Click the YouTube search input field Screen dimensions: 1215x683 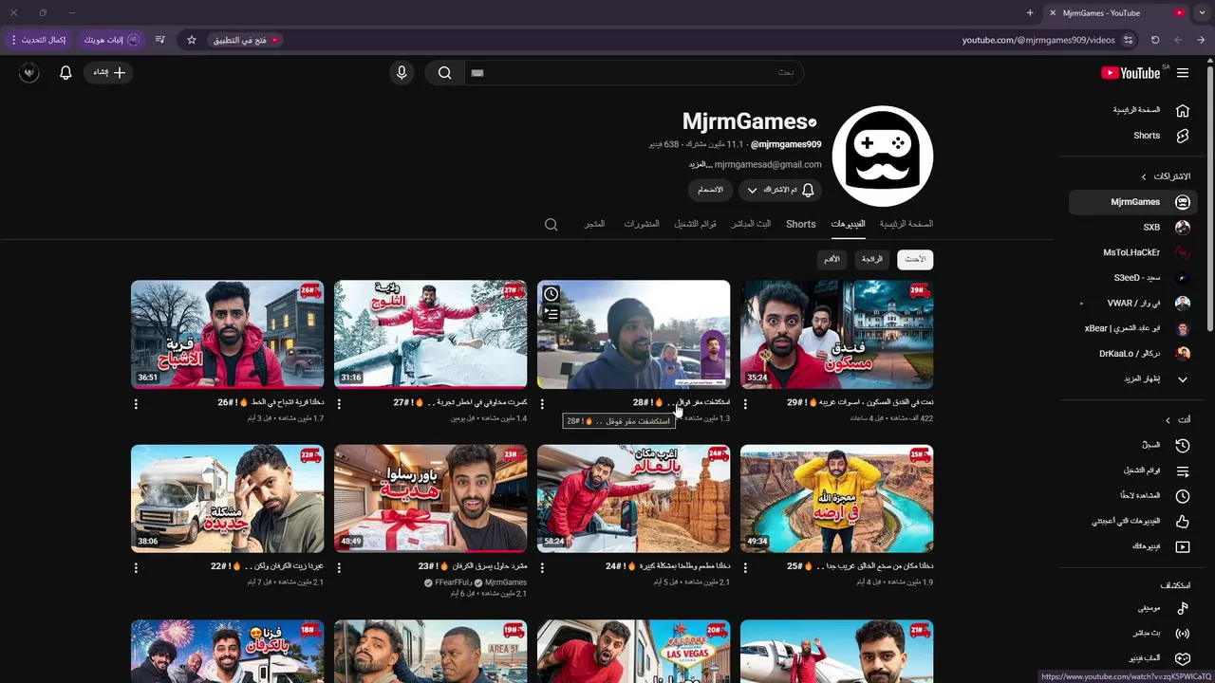(634, 73)
